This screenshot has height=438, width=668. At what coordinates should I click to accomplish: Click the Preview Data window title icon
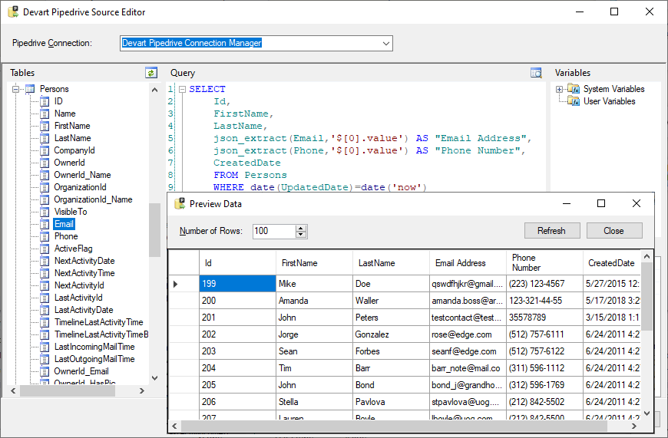point(180,204)
